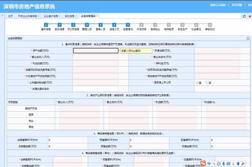Click section 4 总销售面积(平方米) input

click(67, 160)
